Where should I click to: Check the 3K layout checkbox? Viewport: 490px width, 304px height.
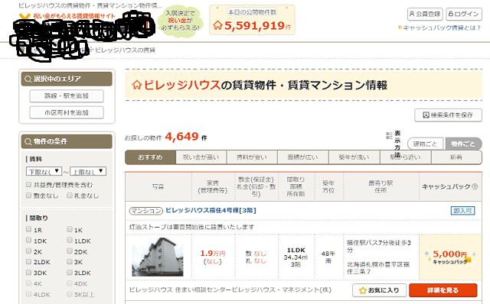point(70,261)
